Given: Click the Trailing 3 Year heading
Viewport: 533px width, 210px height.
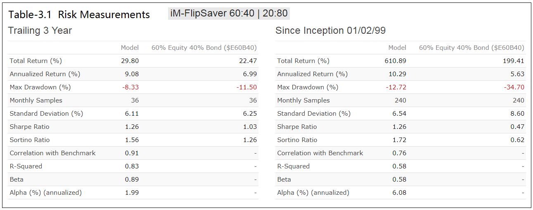Looking at the screenshot, I should [x=40, y=30].
